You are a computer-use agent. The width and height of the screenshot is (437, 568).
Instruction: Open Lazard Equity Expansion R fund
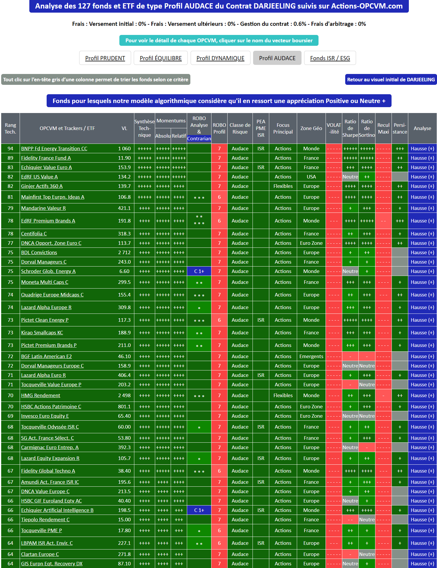coord(50,458)
